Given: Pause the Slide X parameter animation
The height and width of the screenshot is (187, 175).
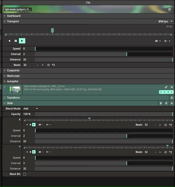Looking at the screenshot, I should click(30, 125).
